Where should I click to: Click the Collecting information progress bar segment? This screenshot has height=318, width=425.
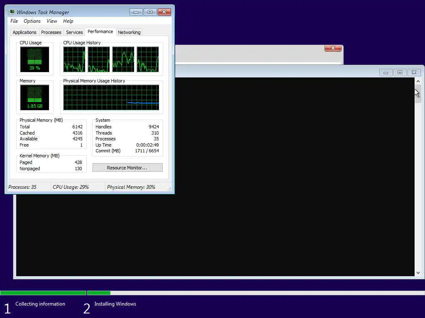point(43,293)
